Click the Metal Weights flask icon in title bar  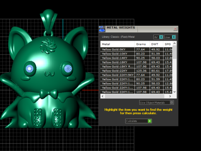[x=102, y=29]
